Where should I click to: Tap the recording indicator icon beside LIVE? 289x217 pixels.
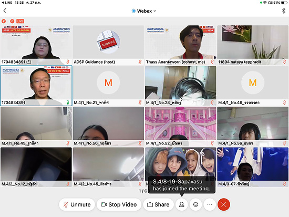(12, 21)
